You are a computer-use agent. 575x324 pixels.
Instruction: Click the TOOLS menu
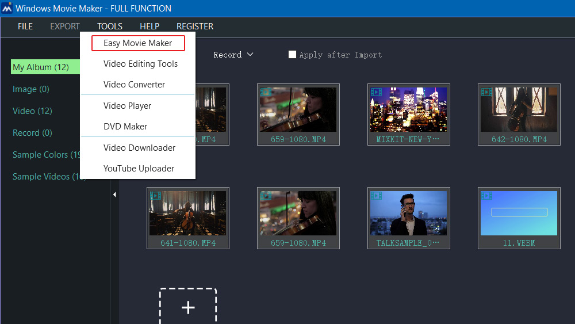tap(110, 26)
